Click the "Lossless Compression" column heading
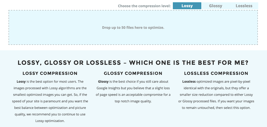 coord(216,73)
